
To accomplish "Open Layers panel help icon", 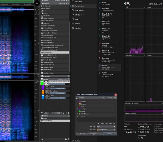I will [x=69, y=79].
